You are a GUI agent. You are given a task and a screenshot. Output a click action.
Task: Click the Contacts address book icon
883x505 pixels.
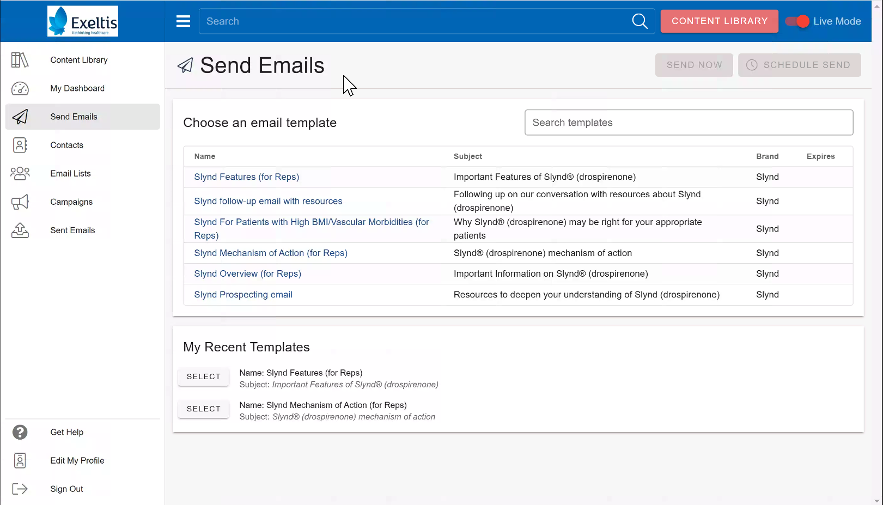pyautogui.click(x=20, y=145)
